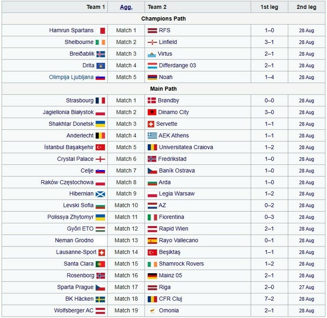Click the Norway flag next to Fredrikstad

click(152, 159)
